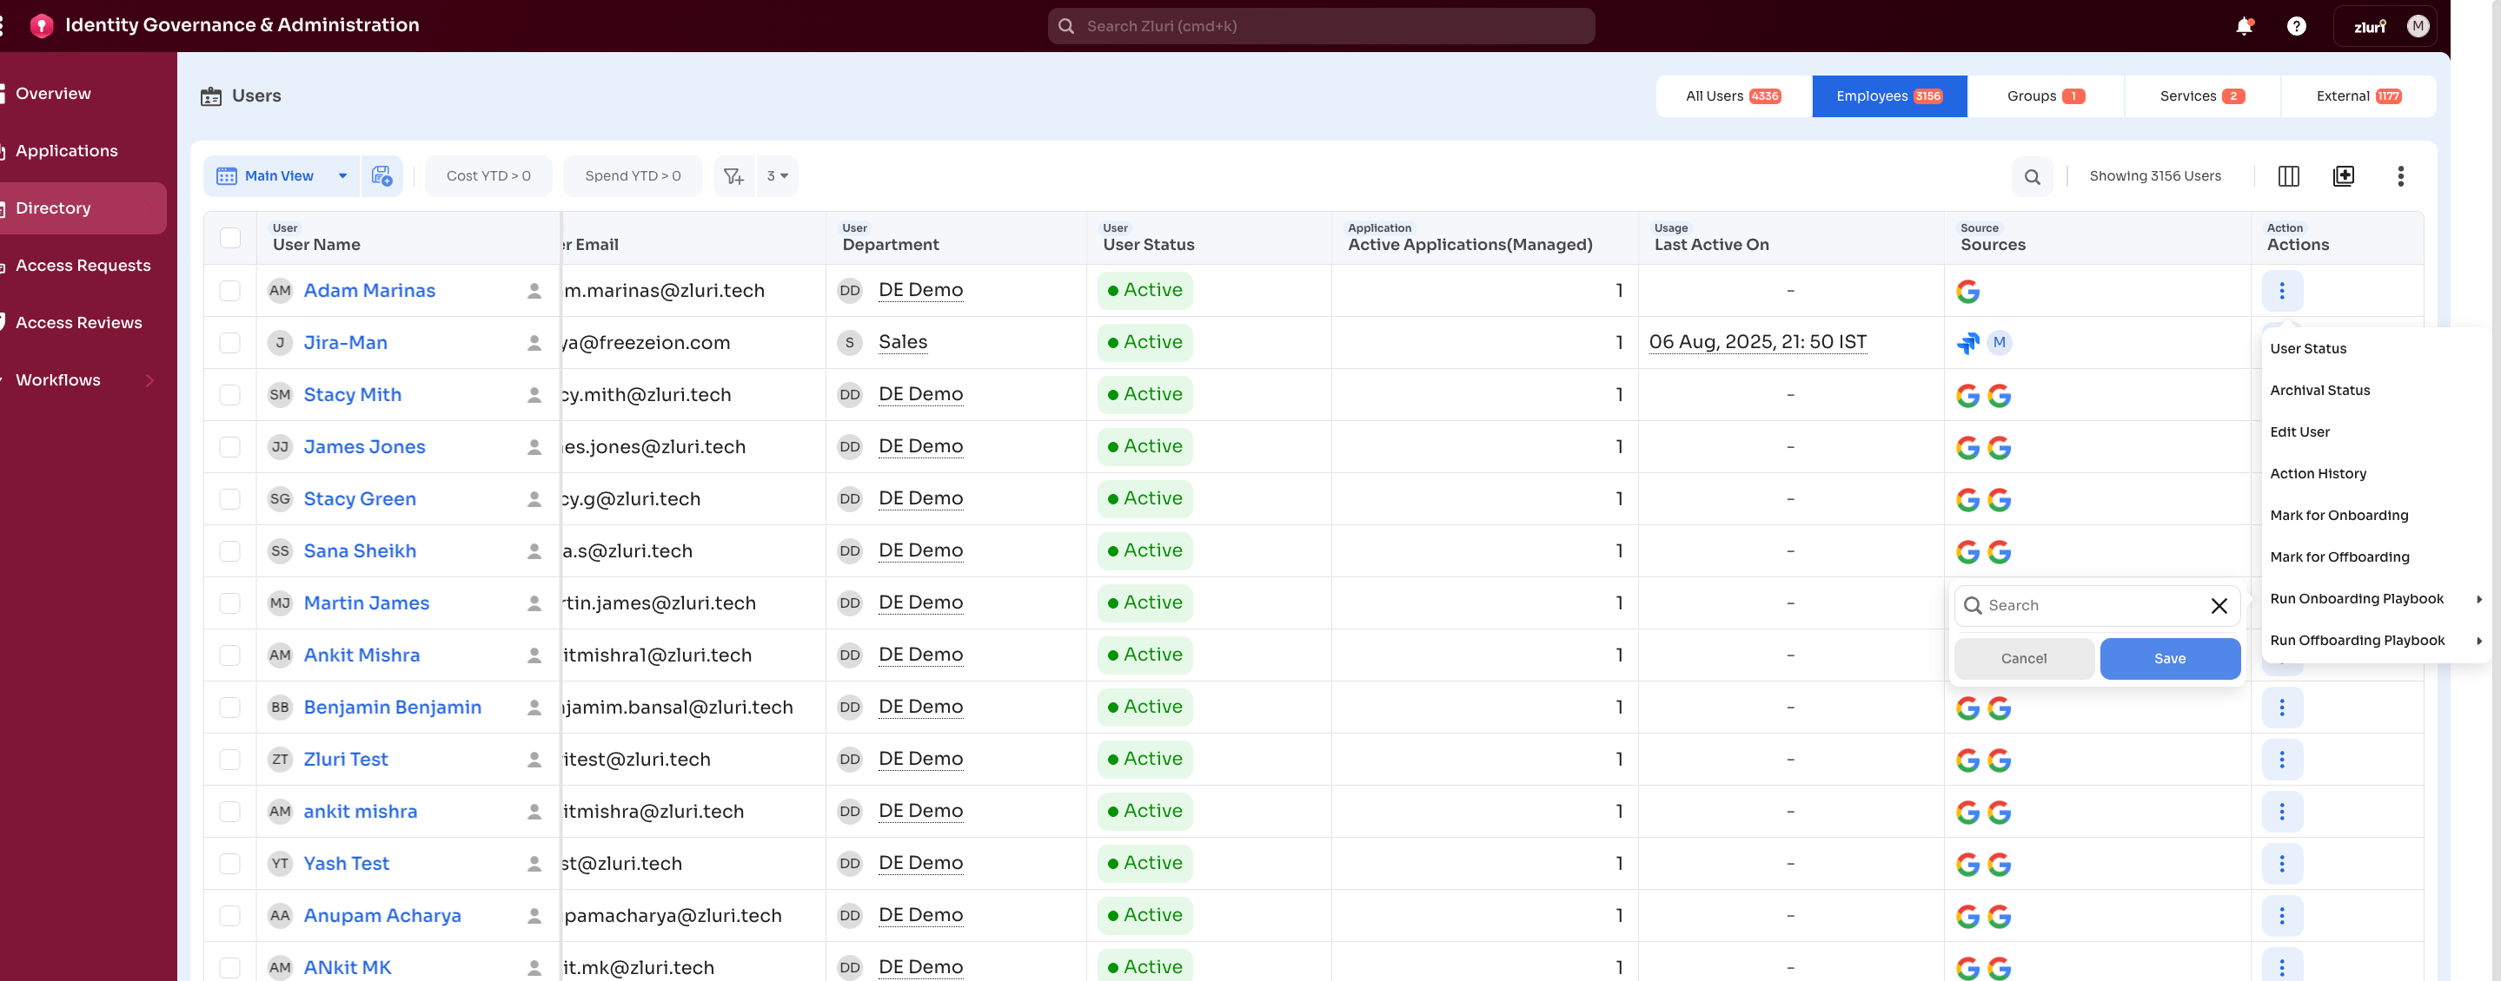Open the column visibility icon near Showing 3156 Users
Viewport: 2501px width, 981px height.
click(2288, 175)
